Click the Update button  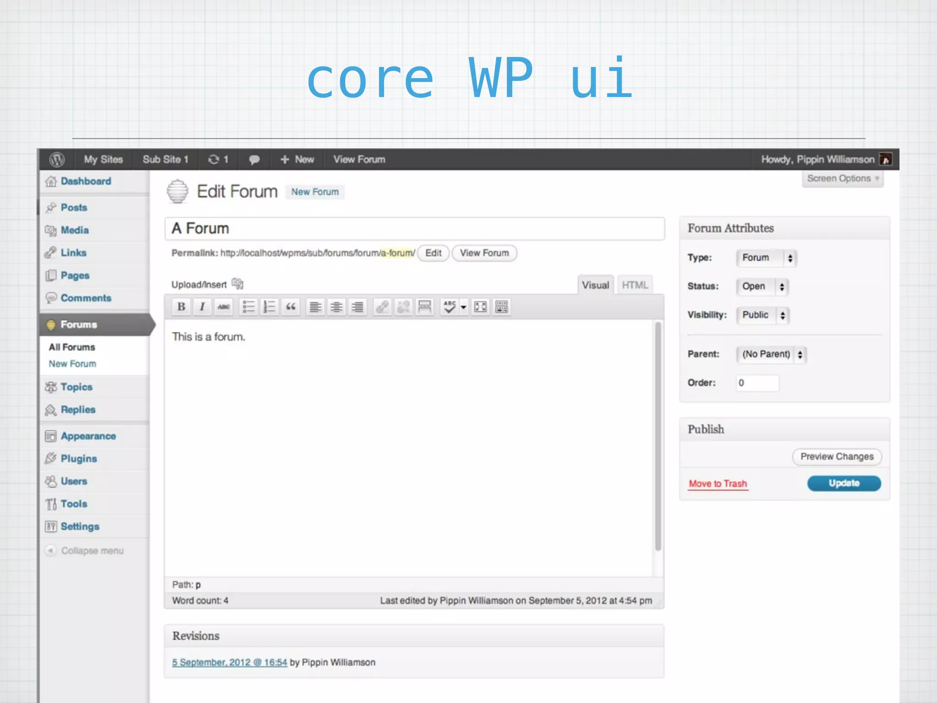[x=844, y=483]
